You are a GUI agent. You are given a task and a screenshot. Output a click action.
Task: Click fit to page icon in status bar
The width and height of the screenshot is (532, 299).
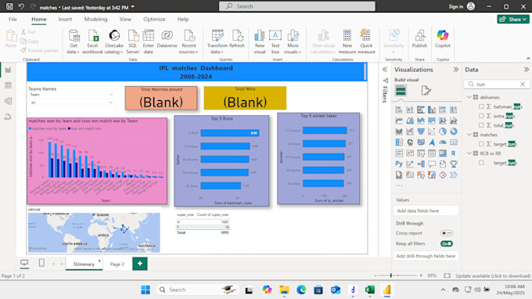(x=448, y=276)
